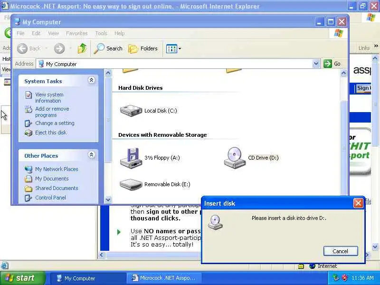Click IE page scroll left arrow

[101, 255]
